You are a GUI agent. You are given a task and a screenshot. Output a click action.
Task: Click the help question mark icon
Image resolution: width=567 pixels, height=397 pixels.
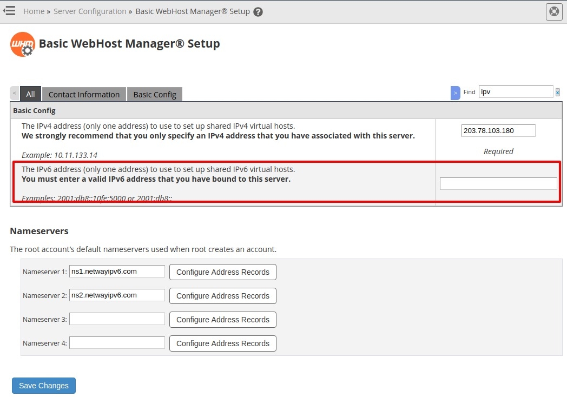tap(258, 12)
